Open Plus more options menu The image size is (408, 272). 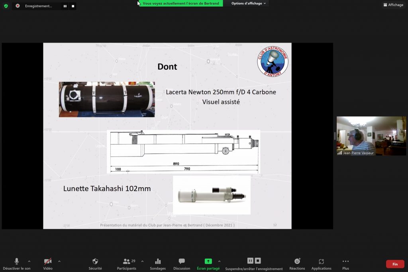345,264
